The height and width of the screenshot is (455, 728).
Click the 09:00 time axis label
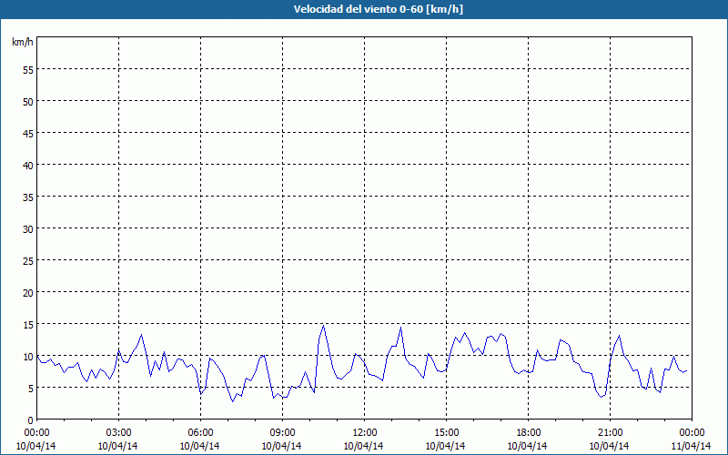point(282,433)
